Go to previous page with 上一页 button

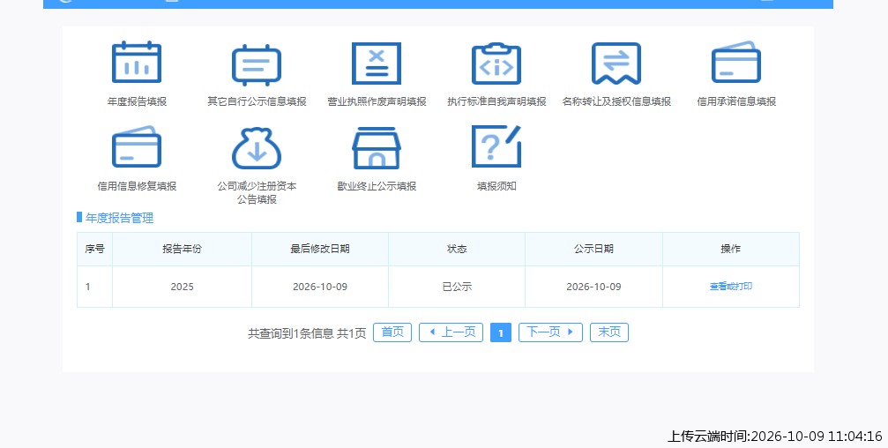(x=451, y=332)
